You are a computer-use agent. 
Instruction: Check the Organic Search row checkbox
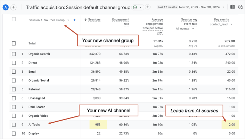(x=14, y=54)
